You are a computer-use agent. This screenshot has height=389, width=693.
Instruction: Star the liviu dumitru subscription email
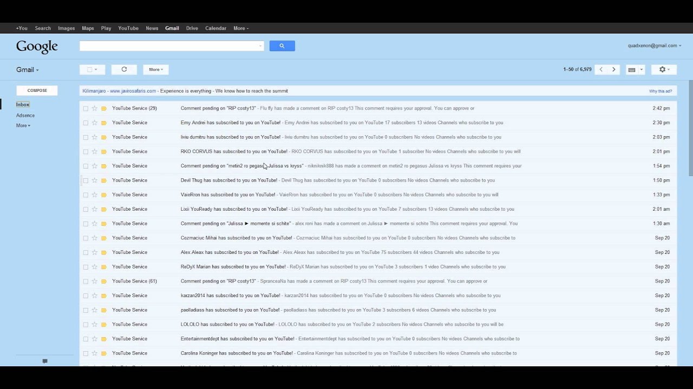[94, 137]
